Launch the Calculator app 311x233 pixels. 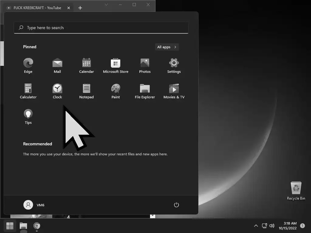pyautogui.click(x=28, y=91)
